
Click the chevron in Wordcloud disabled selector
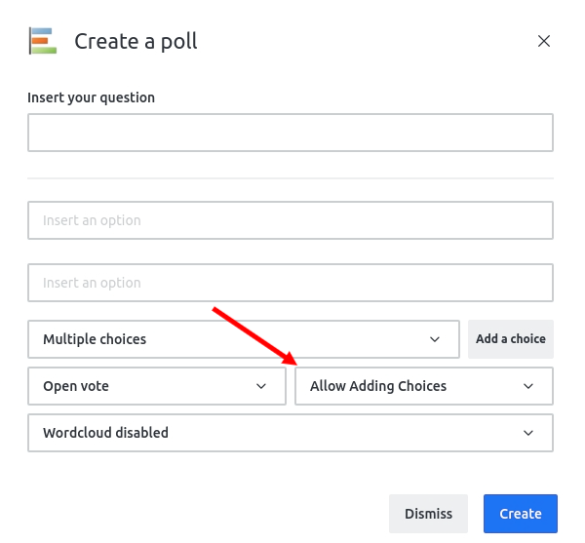pyautogui.click(x=527, y=433)
